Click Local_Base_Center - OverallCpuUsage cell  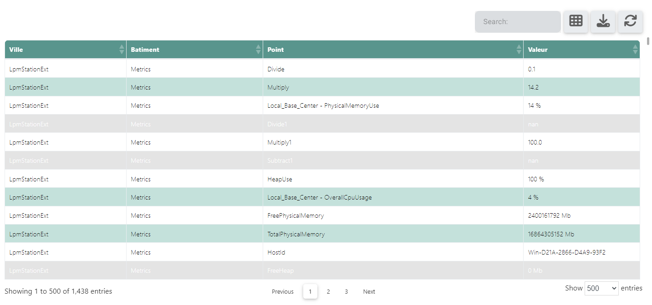tap(393, 197)
